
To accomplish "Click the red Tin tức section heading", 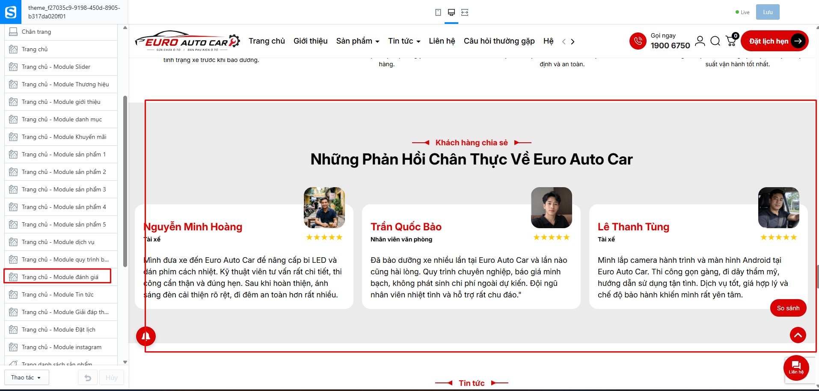I will (472, 383).
